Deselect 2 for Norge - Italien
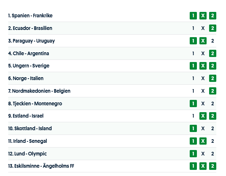The image size is (226, 176). point(213,78)
